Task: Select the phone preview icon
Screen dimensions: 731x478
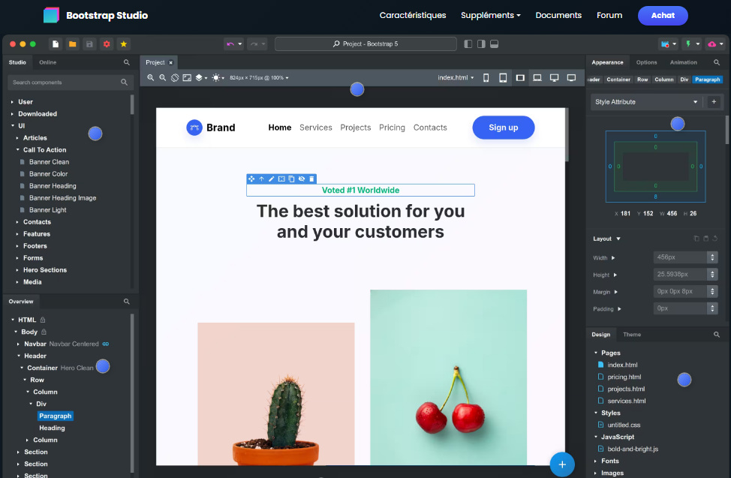Action: coord(486,77)
